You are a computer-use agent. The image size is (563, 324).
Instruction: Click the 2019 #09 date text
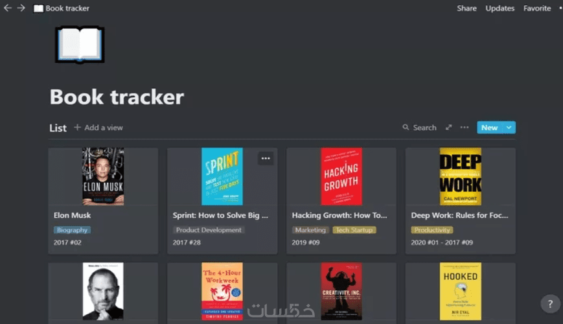click(306, 242)
